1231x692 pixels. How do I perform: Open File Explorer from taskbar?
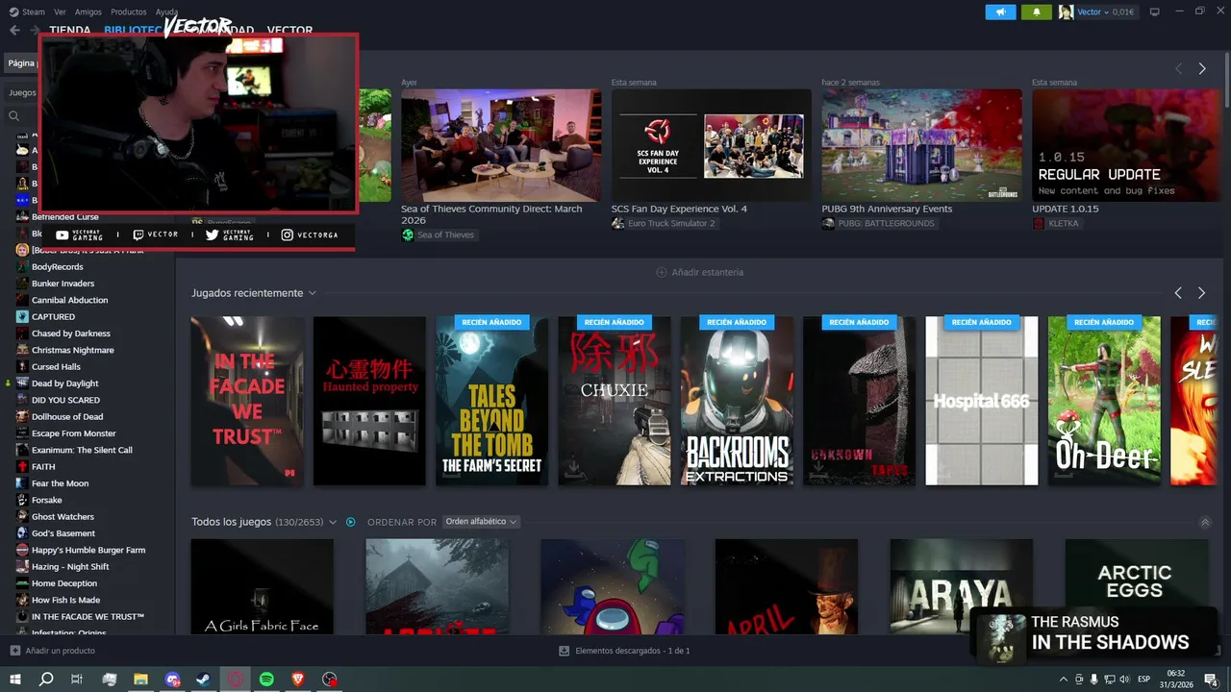click(140, 680)
